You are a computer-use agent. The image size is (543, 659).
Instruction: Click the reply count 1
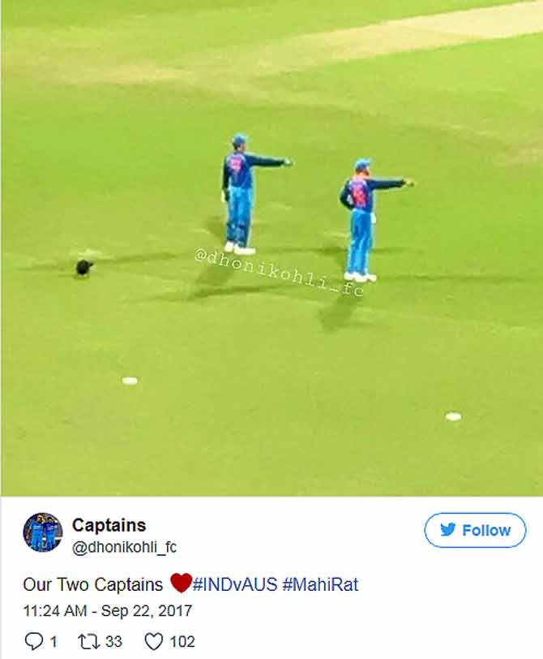[53, 642]
